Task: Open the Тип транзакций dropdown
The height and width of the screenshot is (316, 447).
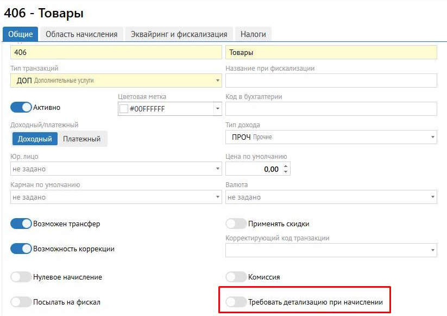Action: coord(116,80)
